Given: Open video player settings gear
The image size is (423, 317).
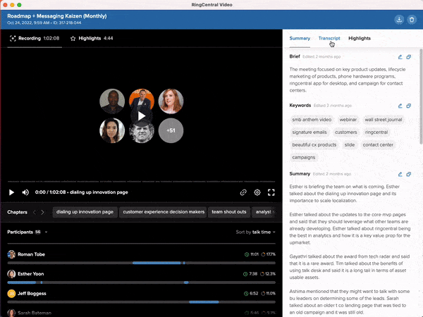Looking at the screenshot, I should [x=257, y=192].
